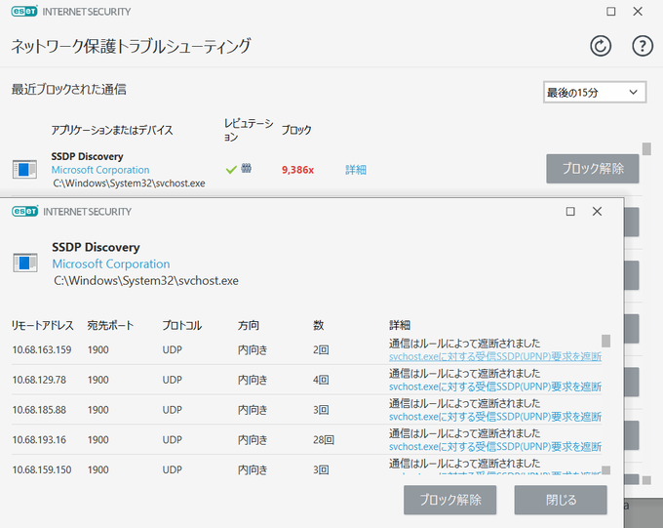Click 宛先ポート column header
Image resolution: width=663 pixels, height=528 pixels.
pyautogui.click(x=110, y=325)
